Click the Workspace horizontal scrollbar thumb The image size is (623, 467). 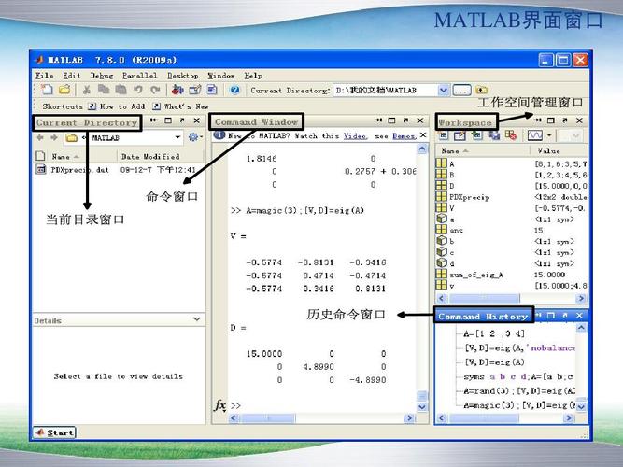(483, 298)
